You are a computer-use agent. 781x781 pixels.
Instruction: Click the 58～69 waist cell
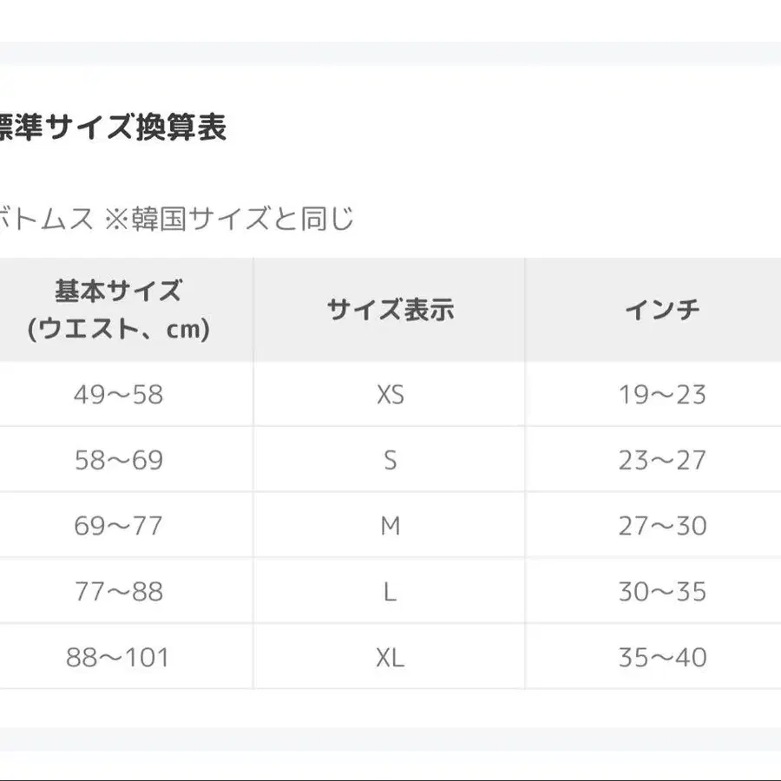pos(119,460)
